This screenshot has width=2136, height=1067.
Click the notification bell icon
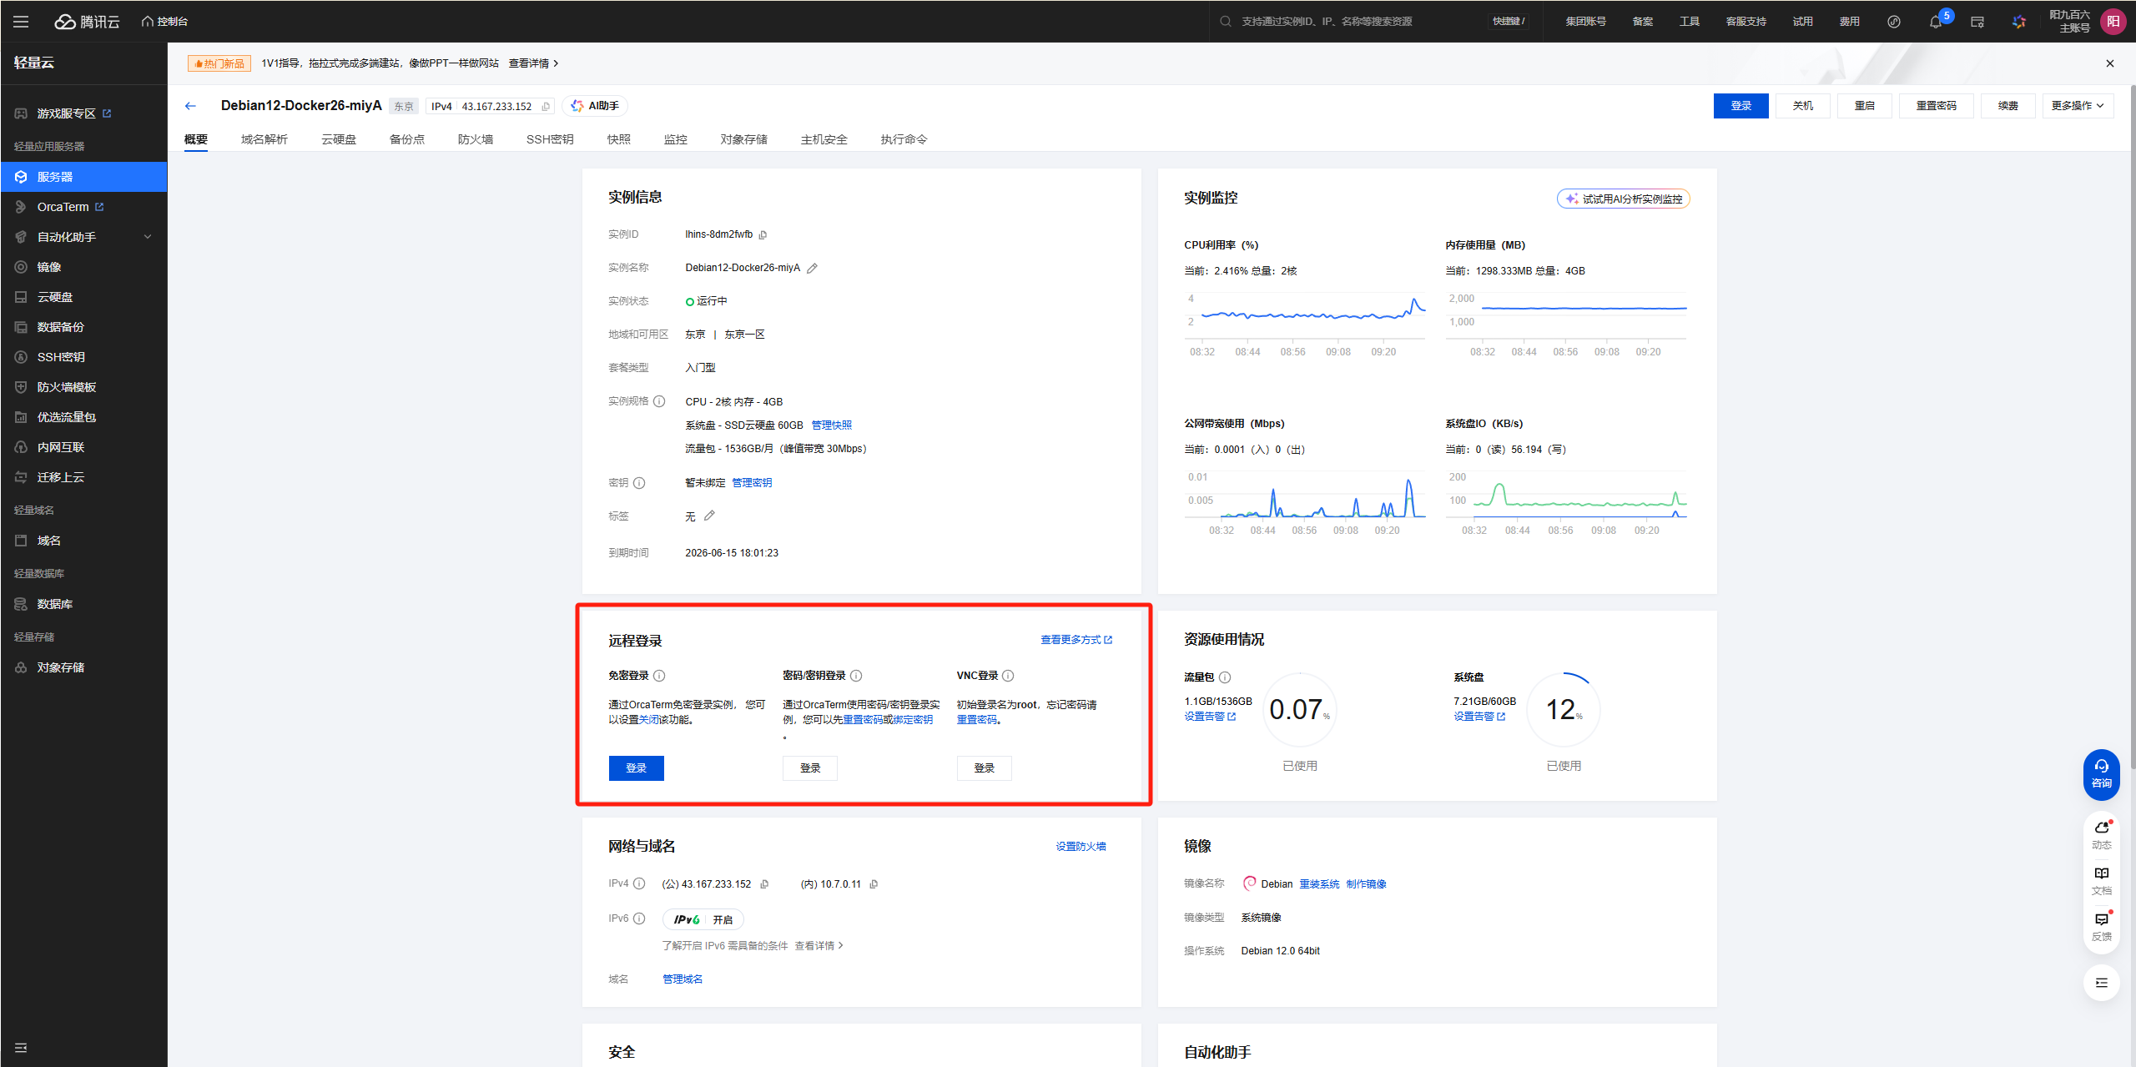pos(1935,22)
